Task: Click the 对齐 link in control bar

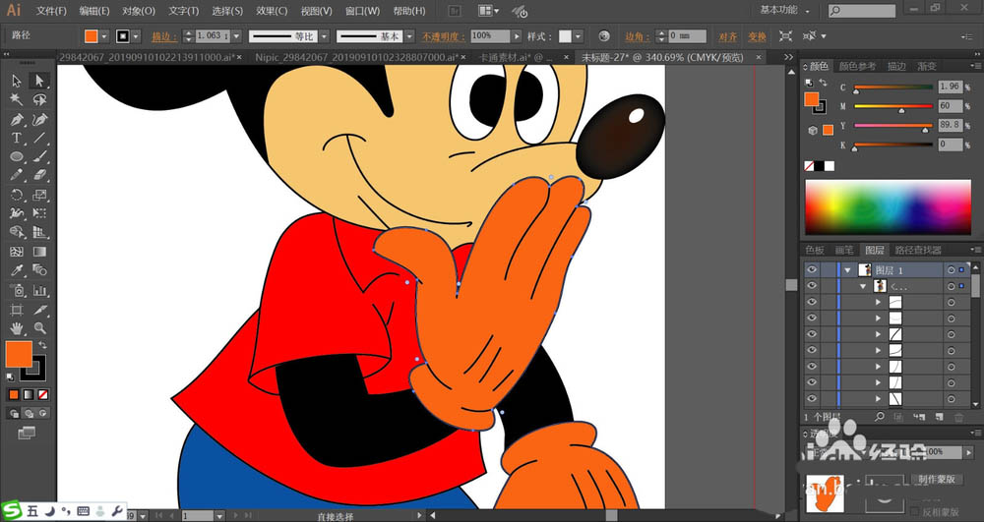Action: click(728, 36)
